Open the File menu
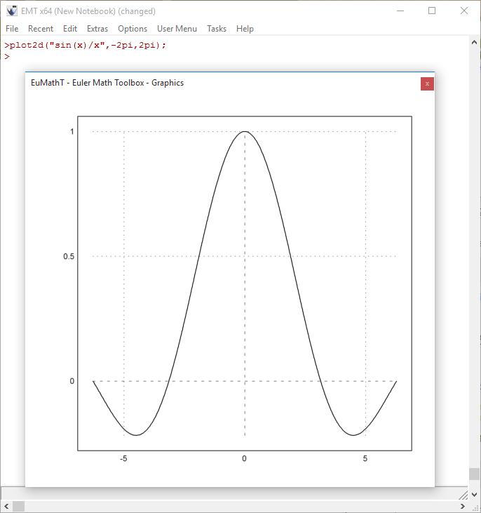 (x=12, y=29)
